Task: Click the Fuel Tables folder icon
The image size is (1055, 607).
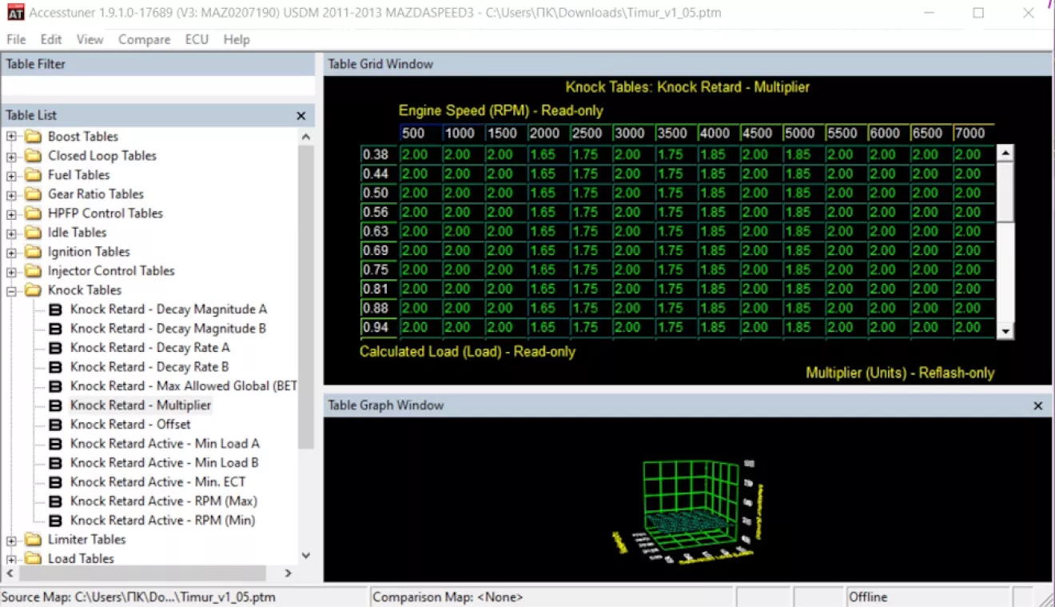Action: [33, 175]
